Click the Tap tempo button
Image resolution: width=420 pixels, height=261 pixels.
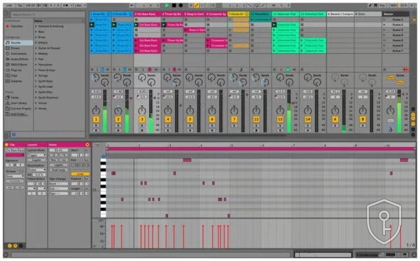[x=20, y=5]
